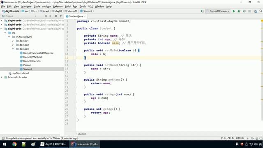263x148 pixels.
Task: Open the Refactor menu
Action: pyautogui.click(x=58, y=7)
